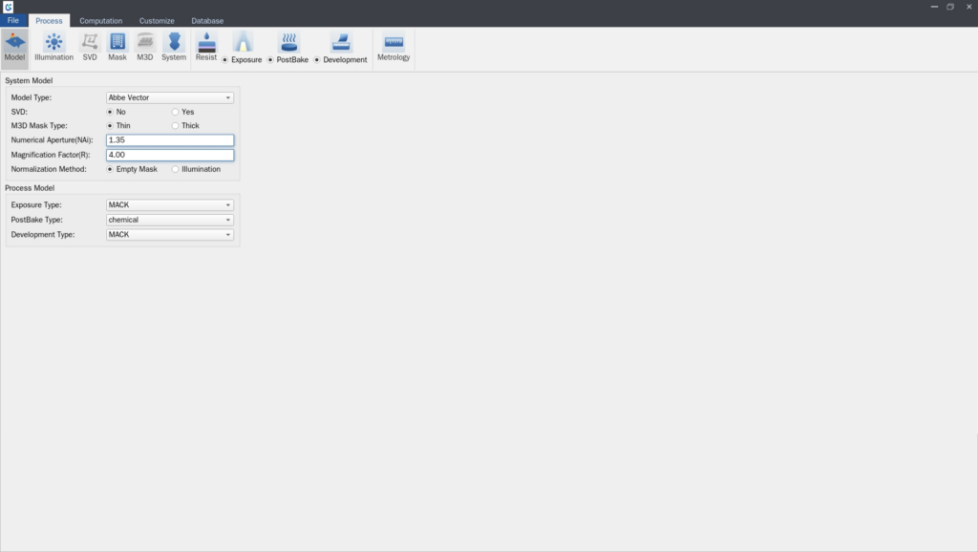Open the Database tab

click(207, 21)
